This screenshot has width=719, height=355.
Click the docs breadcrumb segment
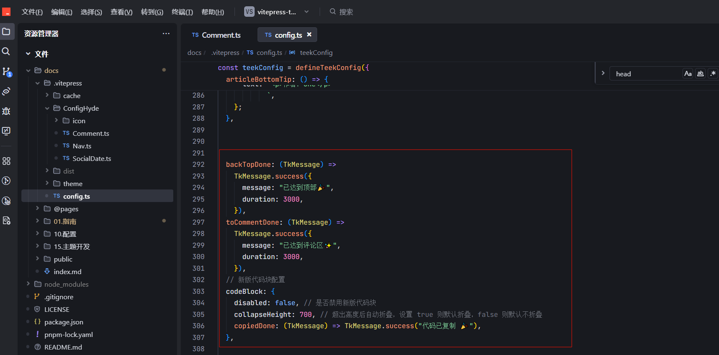(194, 52)
